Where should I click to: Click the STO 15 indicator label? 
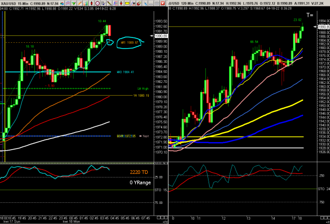click(x=162, y=190)
